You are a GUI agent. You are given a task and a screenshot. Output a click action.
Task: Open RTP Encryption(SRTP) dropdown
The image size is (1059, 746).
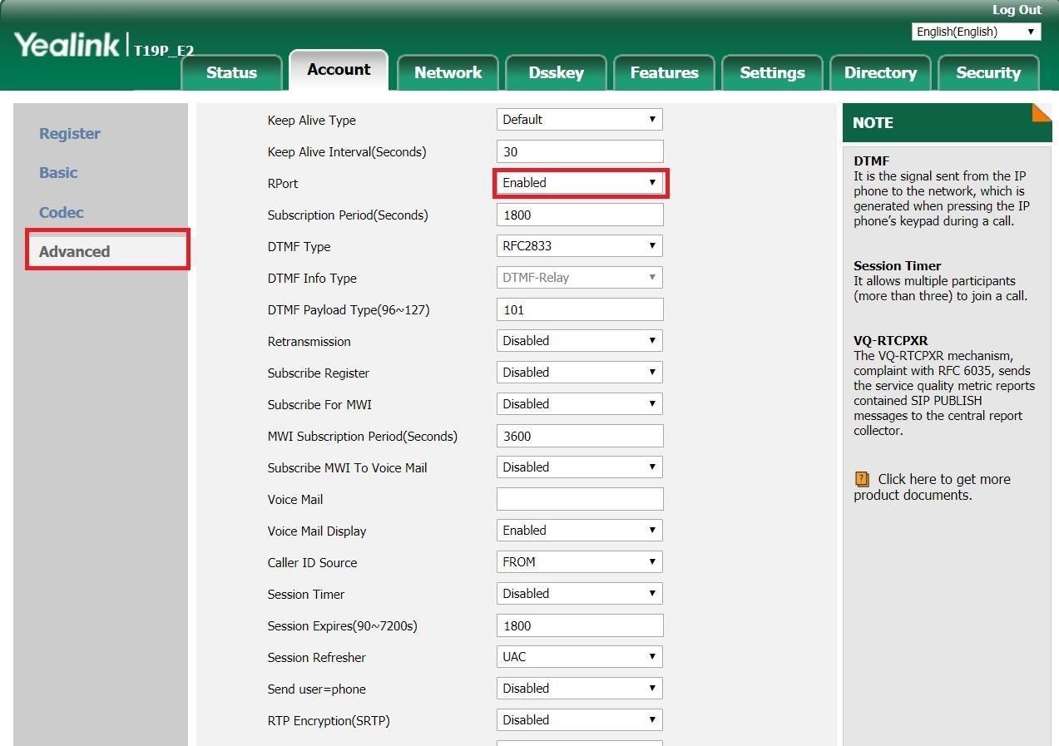click(x=580, y=720)
